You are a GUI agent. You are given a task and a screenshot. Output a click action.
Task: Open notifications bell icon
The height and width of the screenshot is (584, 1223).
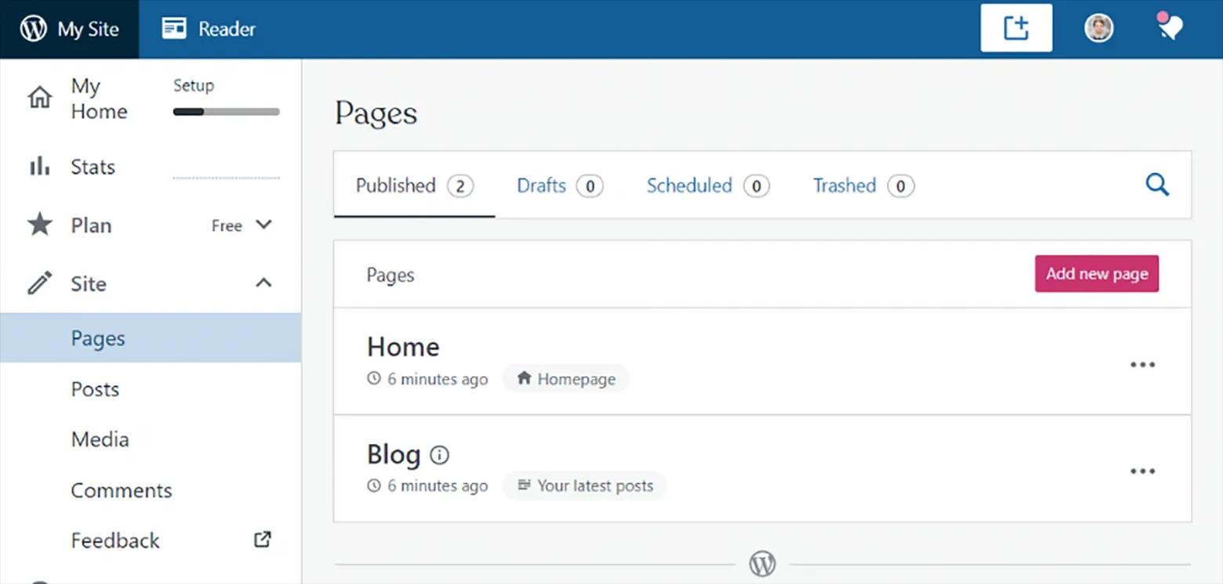point(1170,28)
